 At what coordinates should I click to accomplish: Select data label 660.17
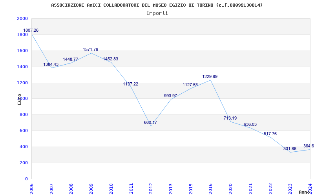pos(150,122)
